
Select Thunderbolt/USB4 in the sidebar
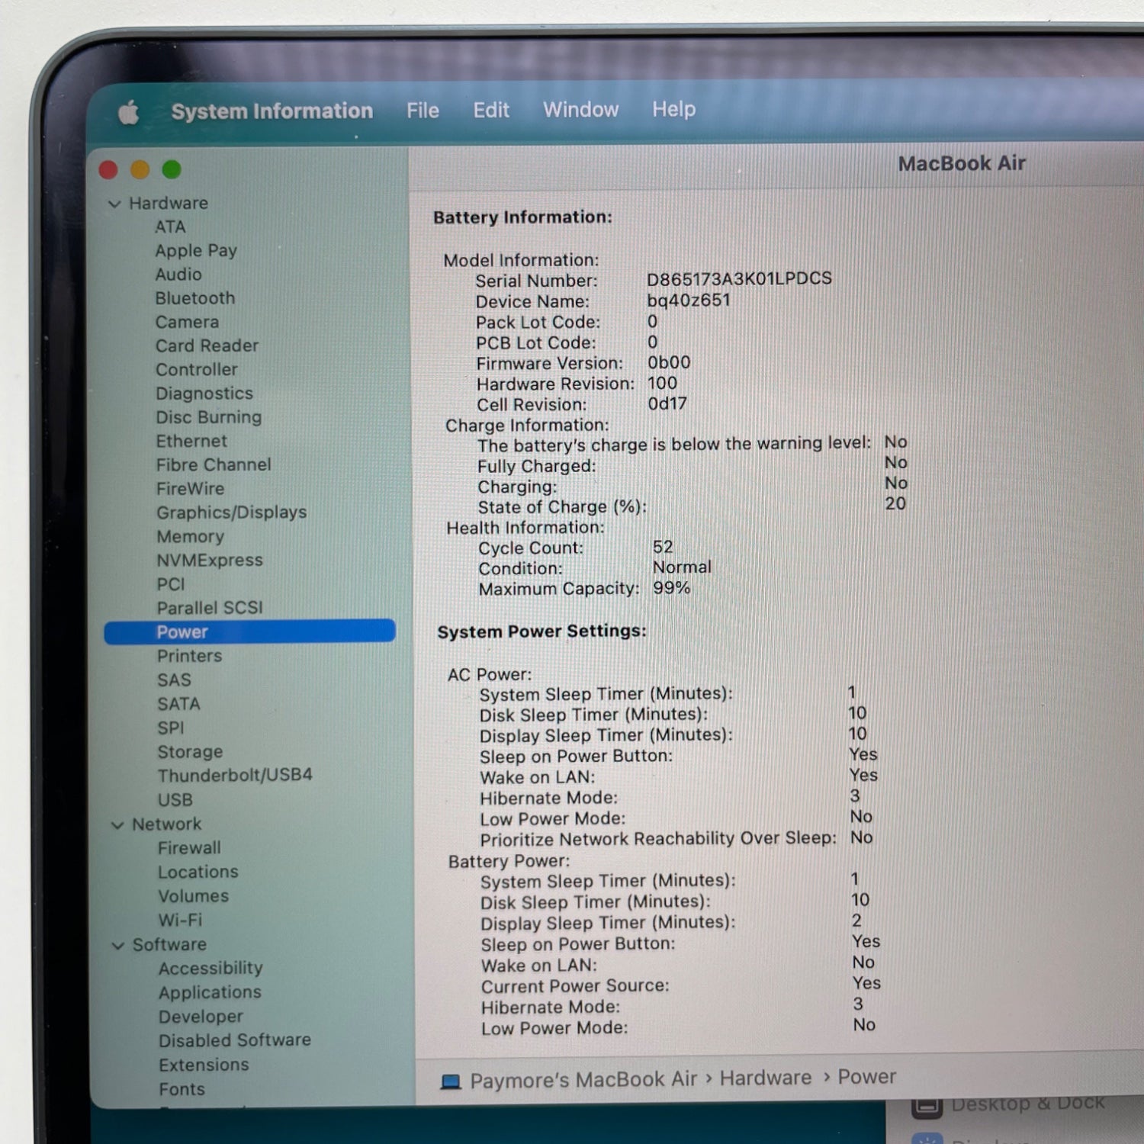coord(235,776)
